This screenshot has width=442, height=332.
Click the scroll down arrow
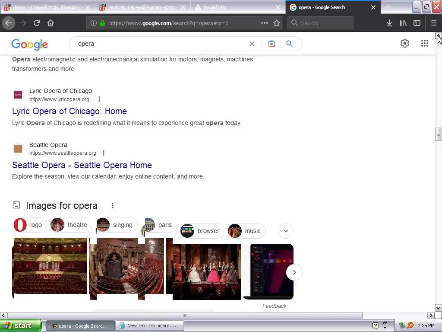click(438, 308)
